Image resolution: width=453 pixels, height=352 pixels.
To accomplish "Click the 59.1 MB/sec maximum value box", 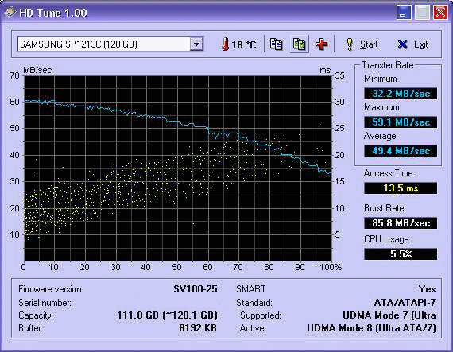I will 401,122.
